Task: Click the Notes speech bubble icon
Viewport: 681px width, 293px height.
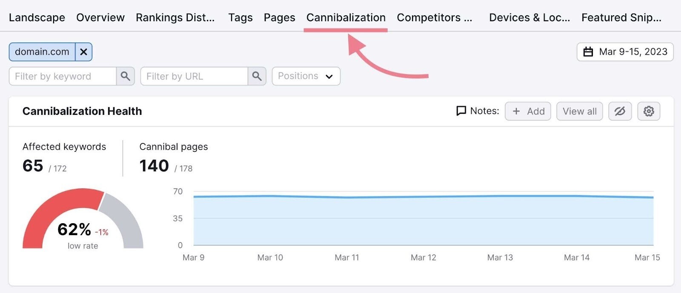Action: click(461, 111)
